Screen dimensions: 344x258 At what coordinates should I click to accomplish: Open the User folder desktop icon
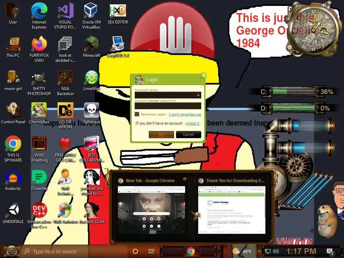(13, 13)
